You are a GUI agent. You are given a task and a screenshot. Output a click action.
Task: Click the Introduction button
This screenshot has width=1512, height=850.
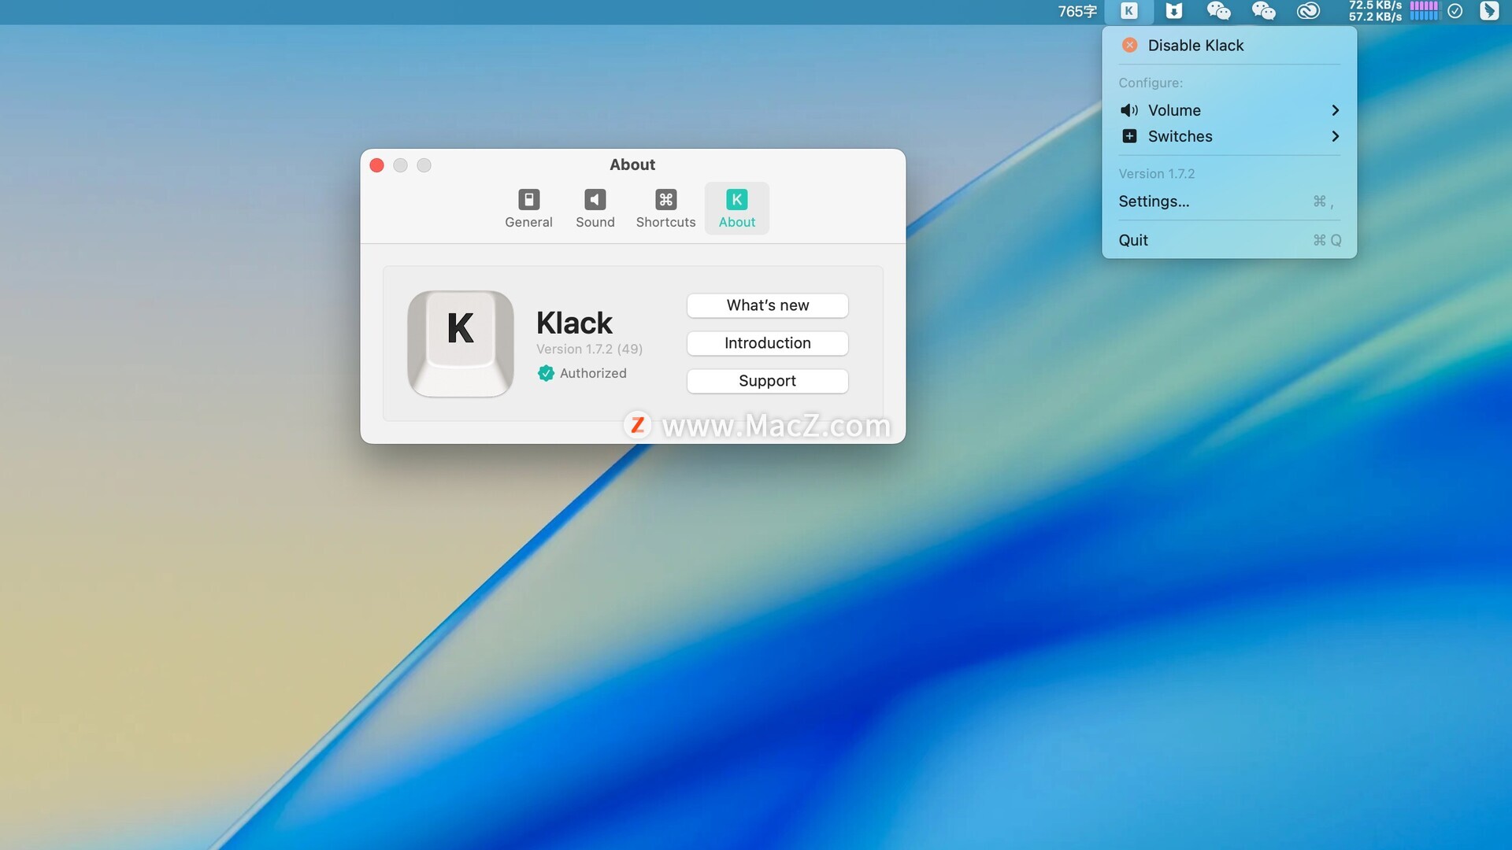767,343
